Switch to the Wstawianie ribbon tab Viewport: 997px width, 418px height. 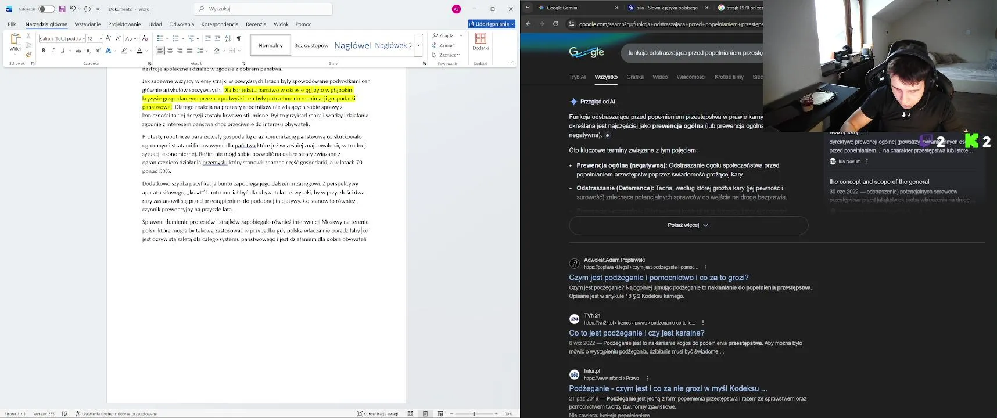pos(88,24)
